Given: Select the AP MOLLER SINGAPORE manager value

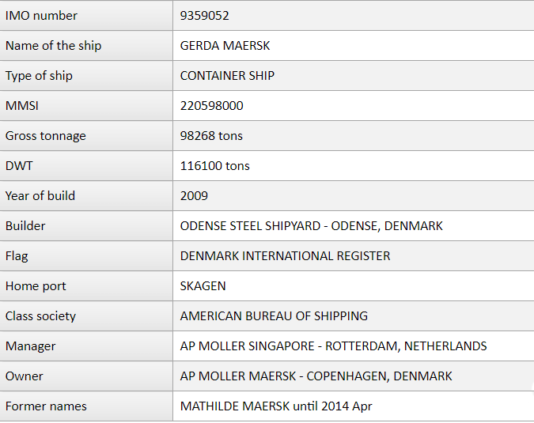Looking at the screenshot, I should tap(333, 346).
